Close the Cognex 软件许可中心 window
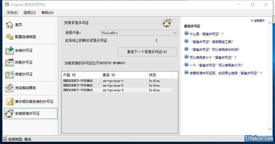The image size is (275, 144). pos(266,4)
